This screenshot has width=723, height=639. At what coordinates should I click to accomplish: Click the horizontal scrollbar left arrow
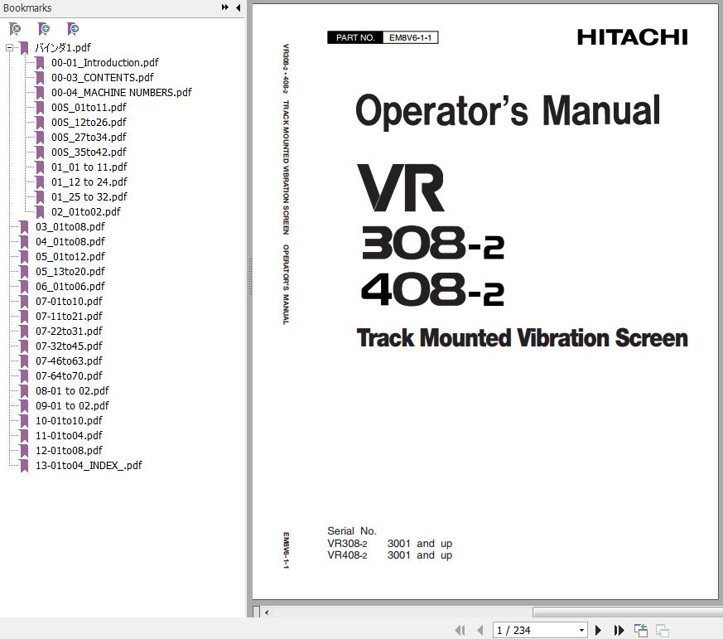tap(267, 612)
